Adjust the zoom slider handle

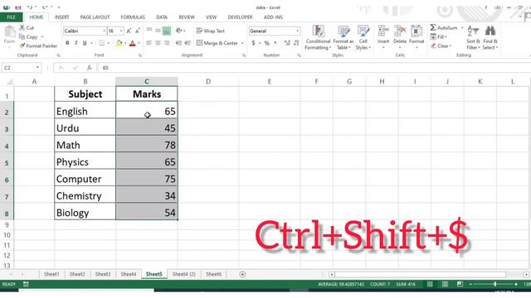click(494, 285)
